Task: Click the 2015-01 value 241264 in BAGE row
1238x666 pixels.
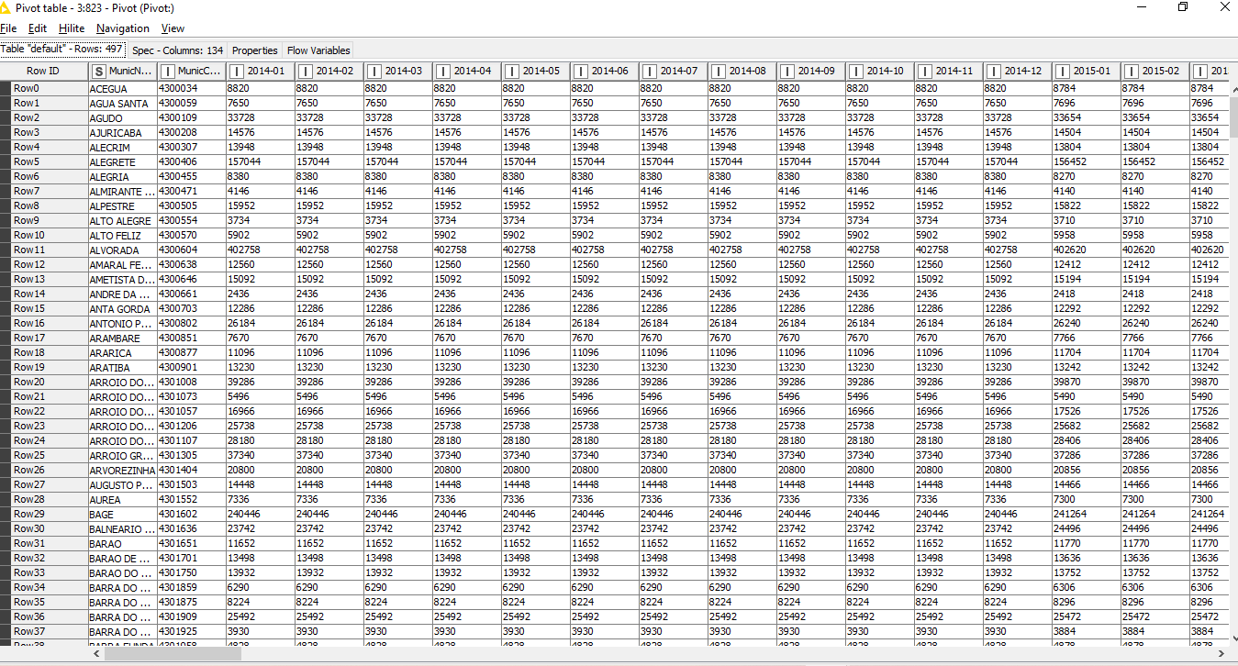Action: (1086, 514)
